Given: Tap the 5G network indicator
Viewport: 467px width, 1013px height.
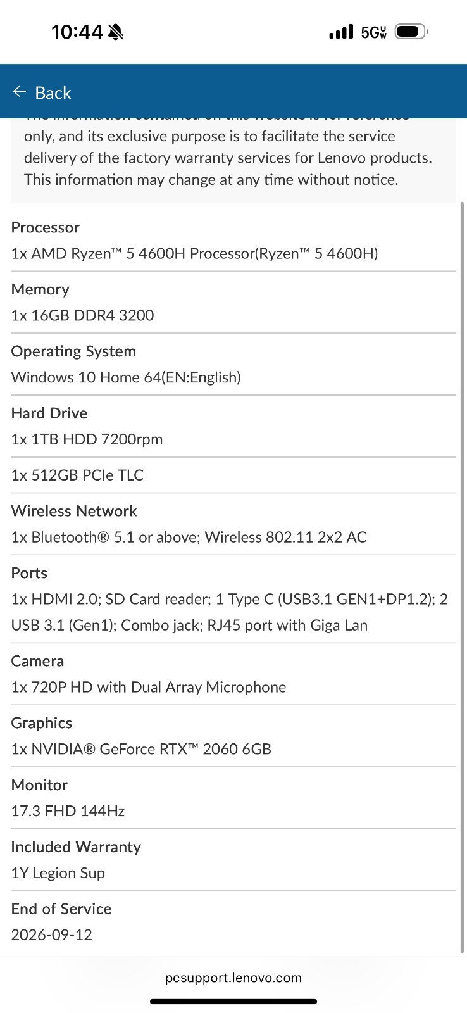Looking at the screenshot, I should coord(374,32).
